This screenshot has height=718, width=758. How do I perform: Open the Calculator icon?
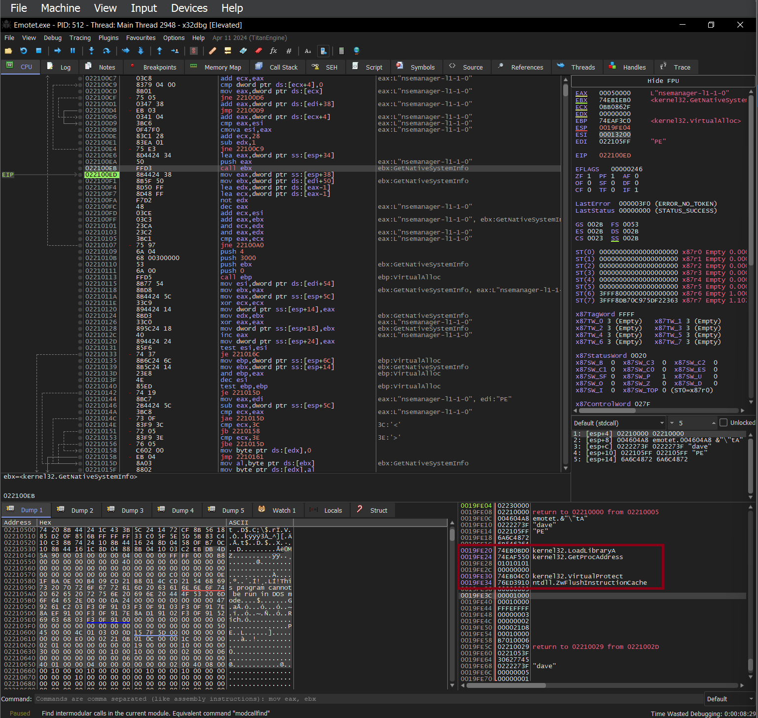pos(341,51)
